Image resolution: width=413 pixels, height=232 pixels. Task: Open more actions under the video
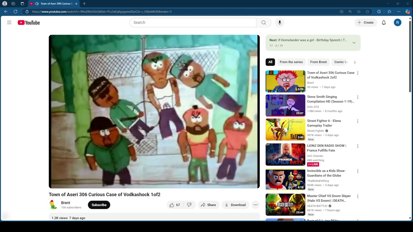[256, 205]
